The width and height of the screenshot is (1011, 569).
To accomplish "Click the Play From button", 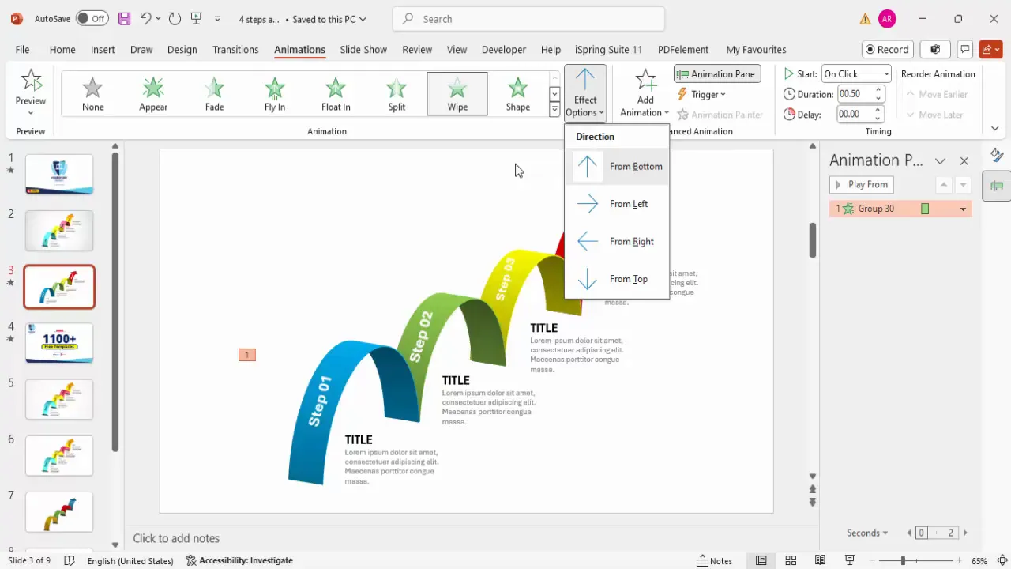I will point(861,184).
